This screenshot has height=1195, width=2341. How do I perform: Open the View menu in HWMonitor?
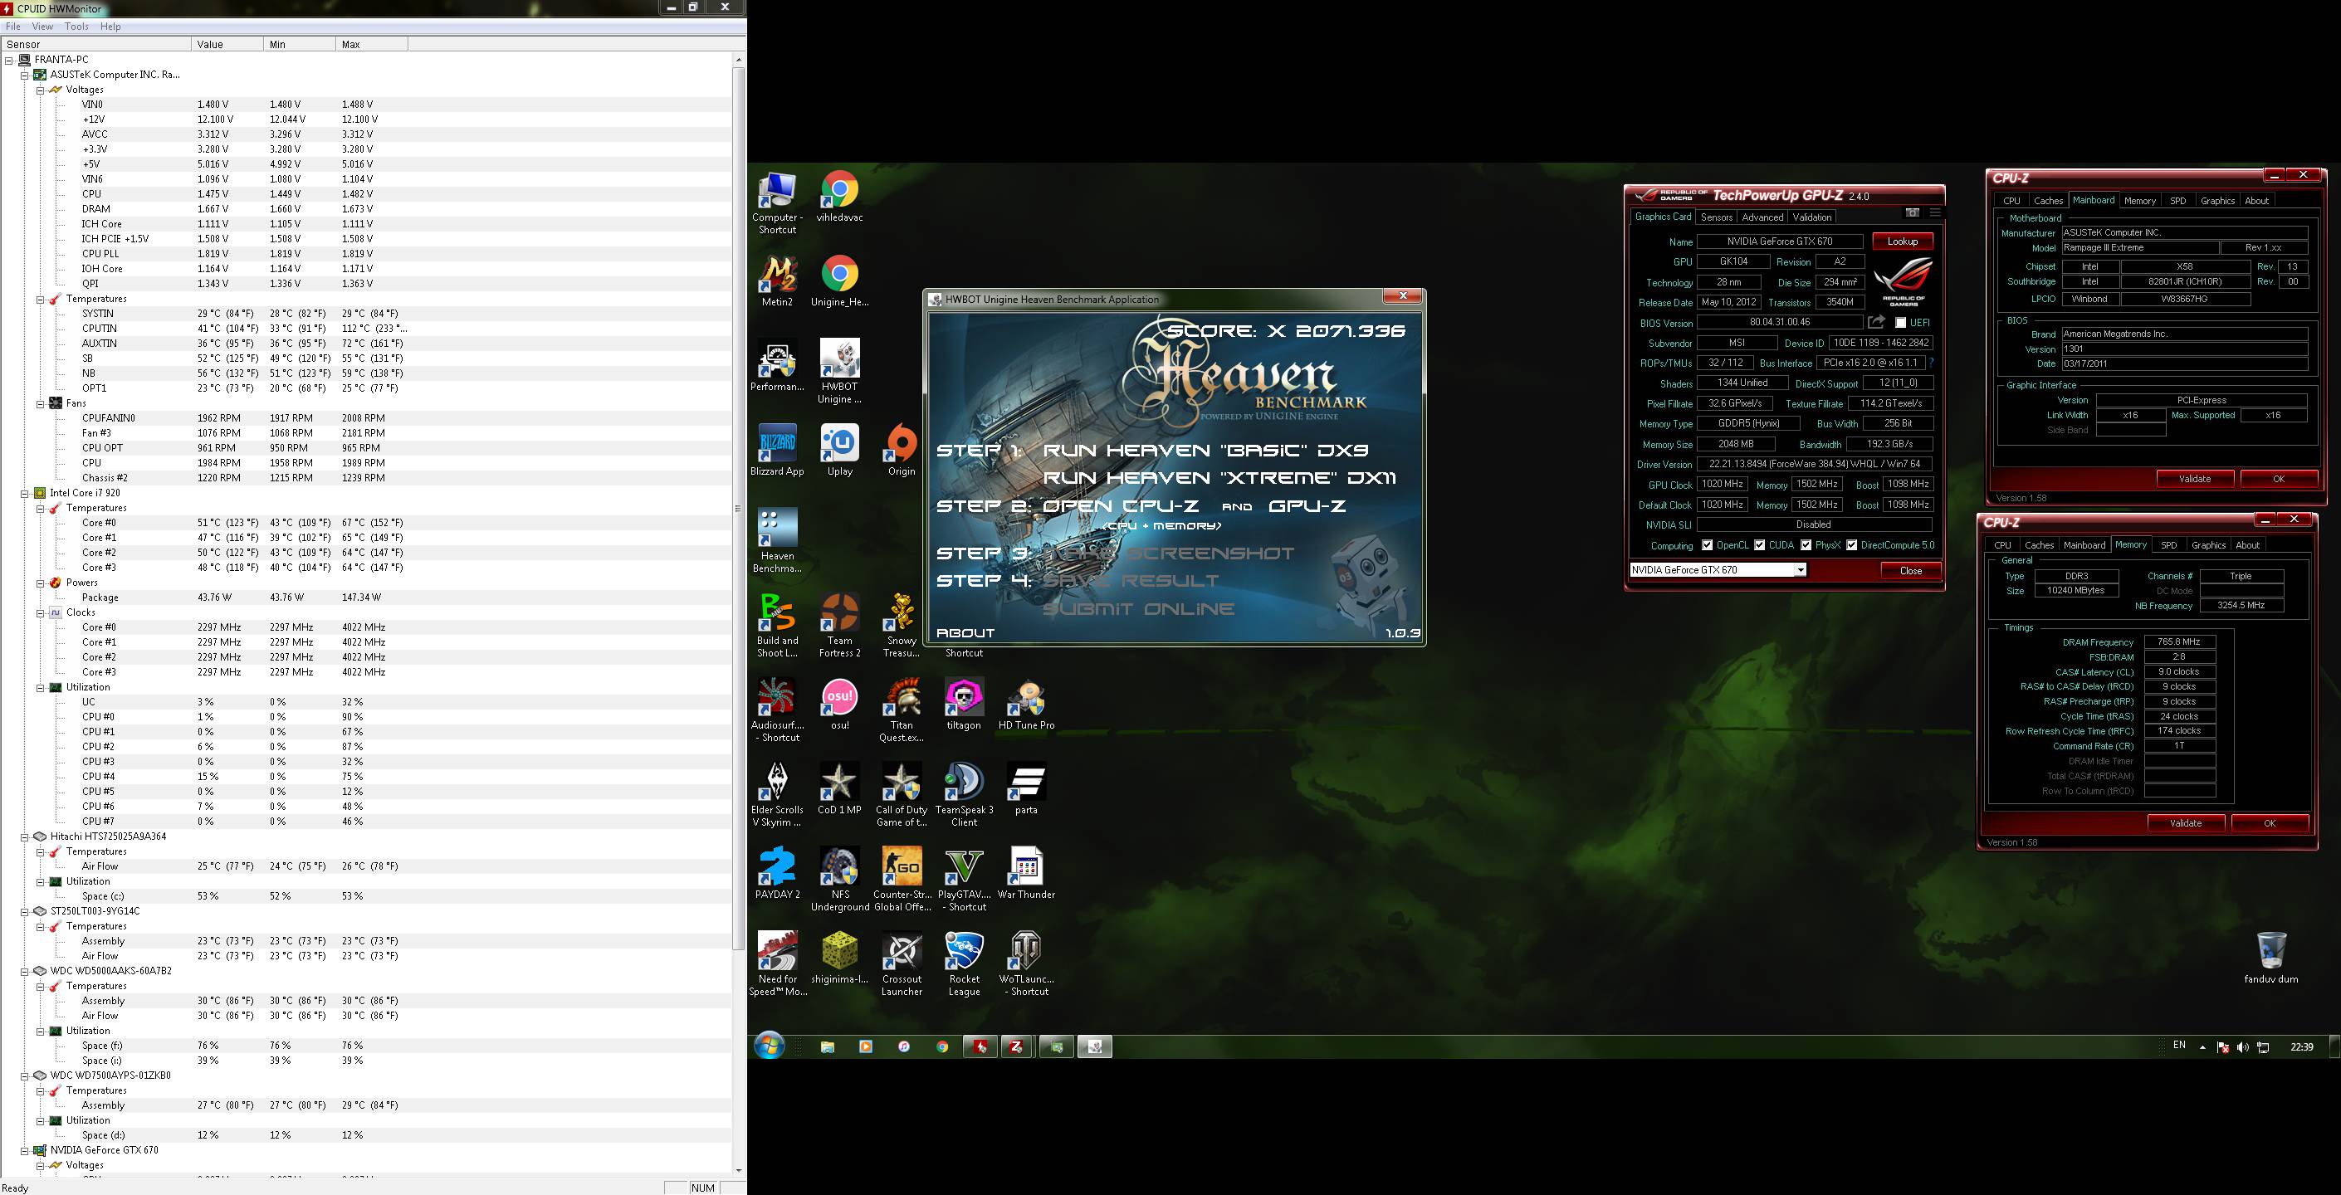(x=42, y=27)
